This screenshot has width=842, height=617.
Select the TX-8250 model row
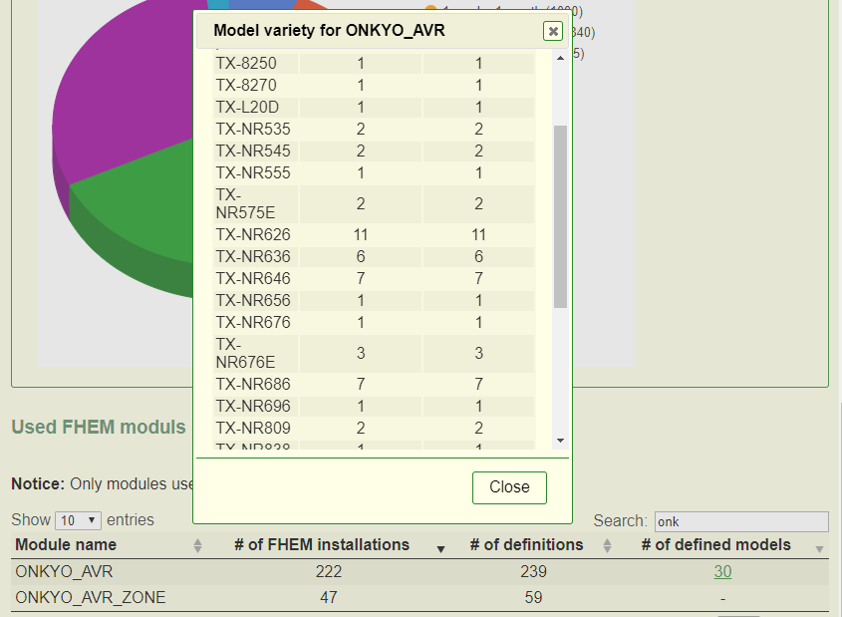point(374,64)
